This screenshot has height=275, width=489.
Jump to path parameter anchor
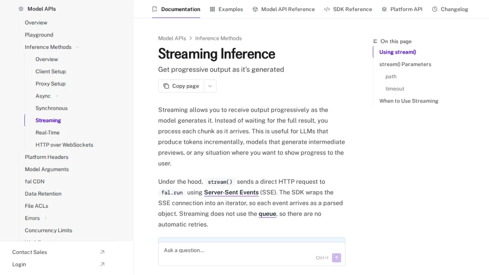point(391,77)
